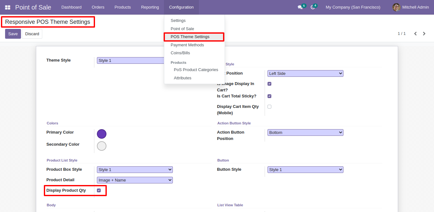
Task: Select Settings in the Configuration menu
Action: coord(194,20)
